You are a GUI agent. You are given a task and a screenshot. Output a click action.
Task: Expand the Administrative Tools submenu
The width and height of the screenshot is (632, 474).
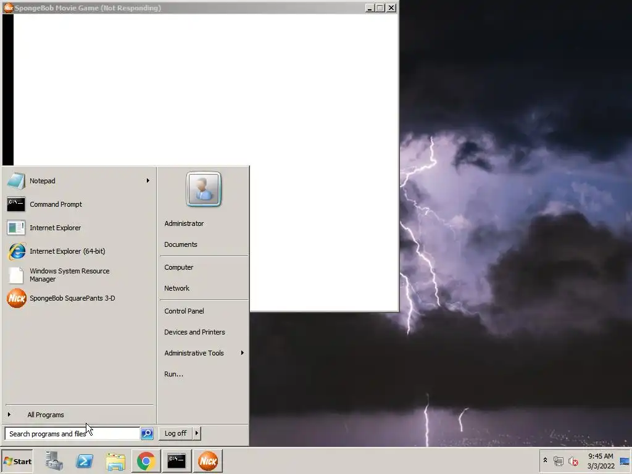coord(204,353)
